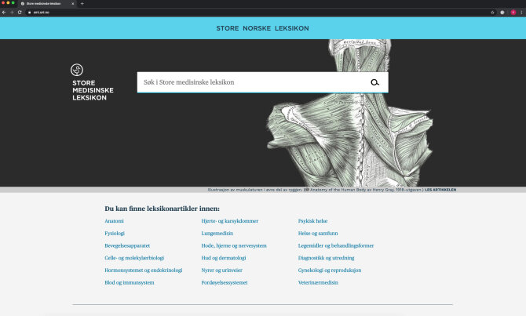Open the browser three-dot menu
526x316 pixels.
(x=521, y=13)
